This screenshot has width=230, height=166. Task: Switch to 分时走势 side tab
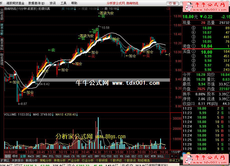pos(2,14)
